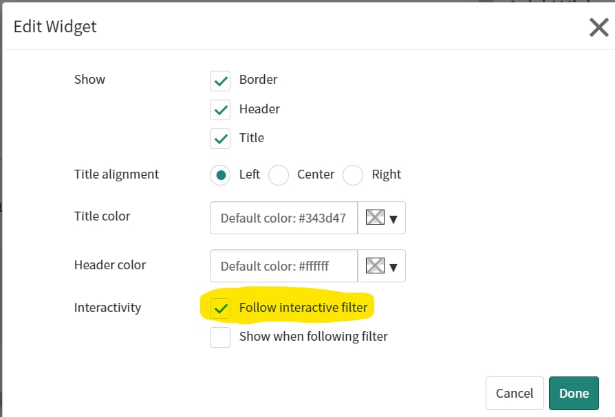The height and width of the screenshot is (417, 615).
Task: Click the Done button
Action: [x=574, y=393]
